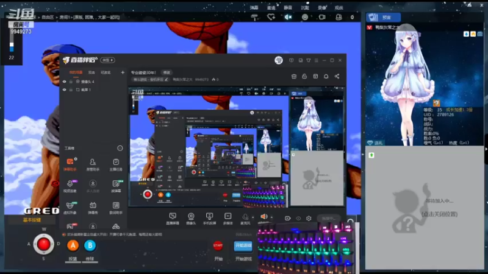Screen dimensions: 488x274
Task: Click the 修改 button beside the stream title
Action: click(x=167, y=72)
